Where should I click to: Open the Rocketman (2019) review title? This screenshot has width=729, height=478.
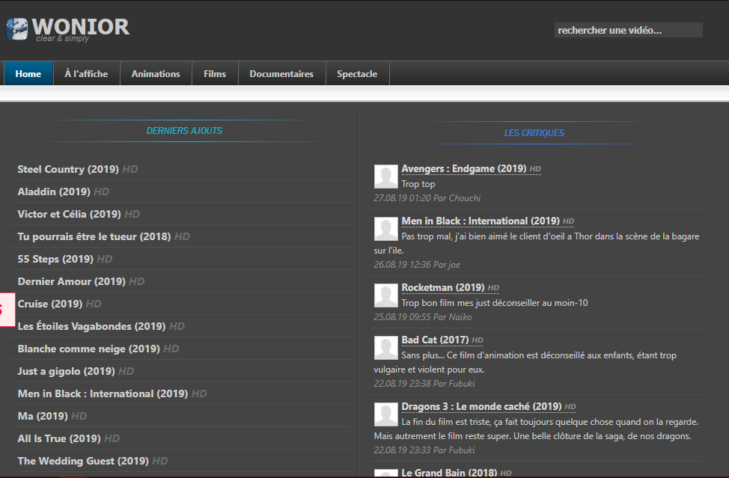(x=443, y=287)
